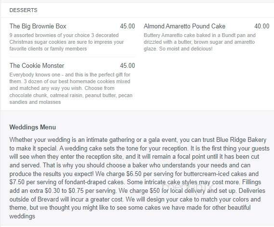Screen dimensions: 274x227
Task: Open the Almond Amaretto Pound Cake item
Action: click(x=184, y=26)
